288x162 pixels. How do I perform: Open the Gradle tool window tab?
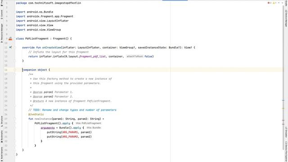point(286,3)
